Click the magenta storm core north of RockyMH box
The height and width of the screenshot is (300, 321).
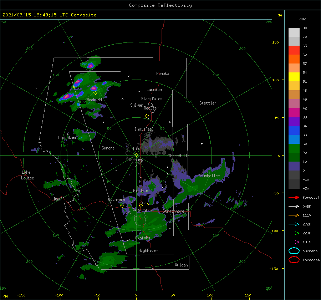91,66
